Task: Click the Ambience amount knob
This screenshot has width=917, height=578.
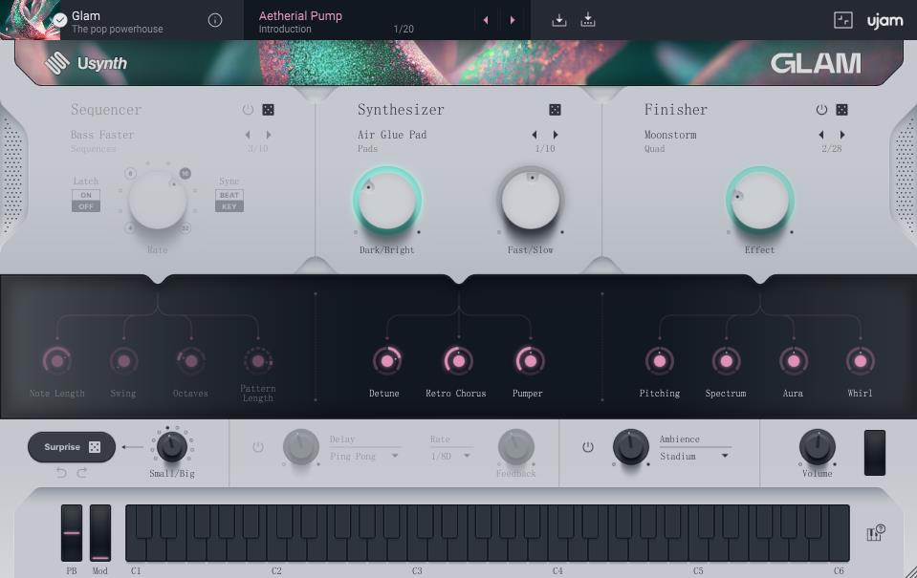Action: [630, 447]
